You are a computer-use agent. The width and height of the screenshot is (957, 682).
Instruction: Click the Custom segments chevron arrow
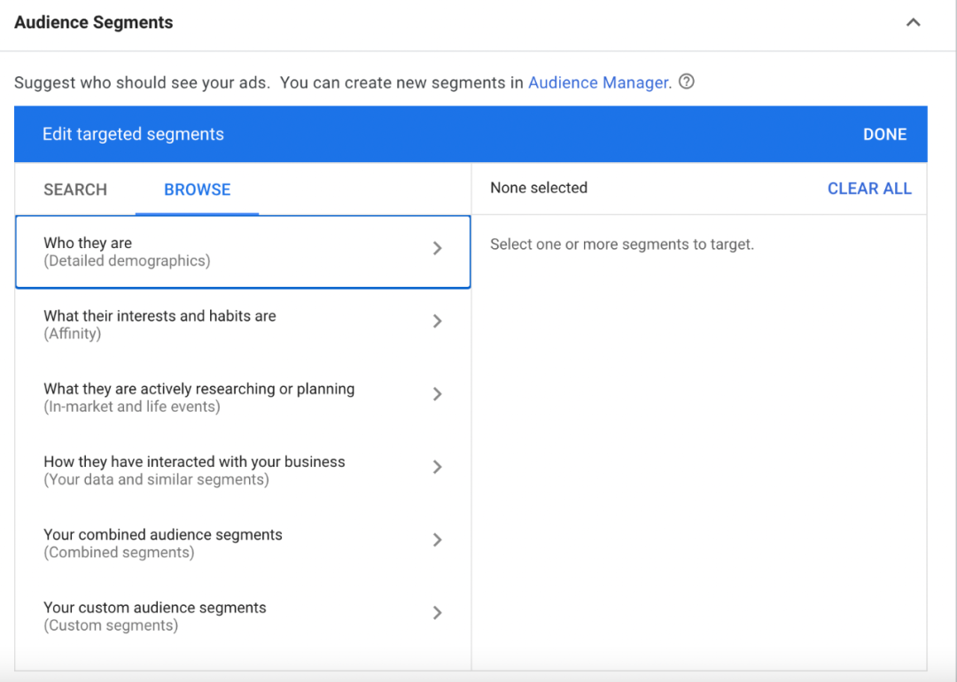point(437,612)
